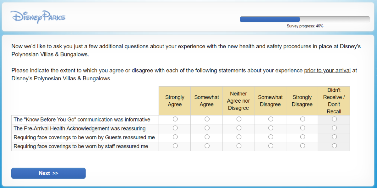377x188 pixels.
Task: Select Neither Agree nor Disagree for Pre-Arrival Health Acknowledgement
Action: [x=239, y=128]
